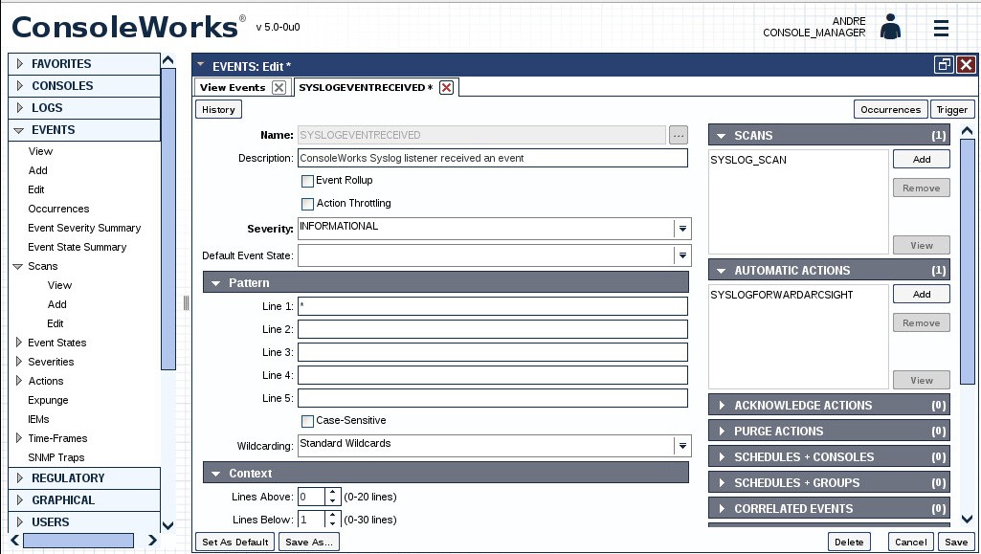Click the Description input field
The width and height of the screenshot is (981, 554).
[x=492, y=158]
